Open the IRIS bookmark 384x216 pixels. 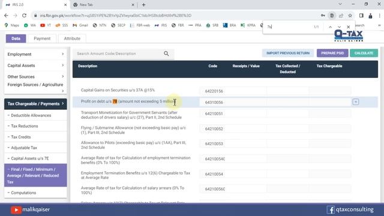point(161,25)
